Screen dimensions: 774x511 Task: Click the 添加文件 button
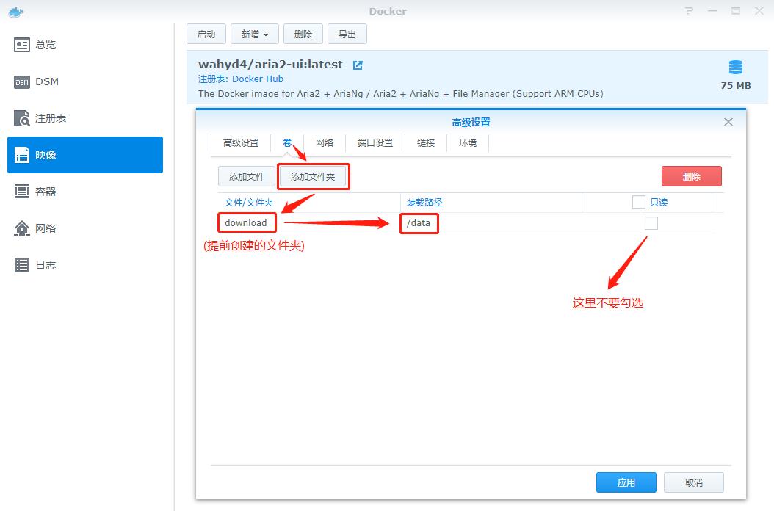246,177
